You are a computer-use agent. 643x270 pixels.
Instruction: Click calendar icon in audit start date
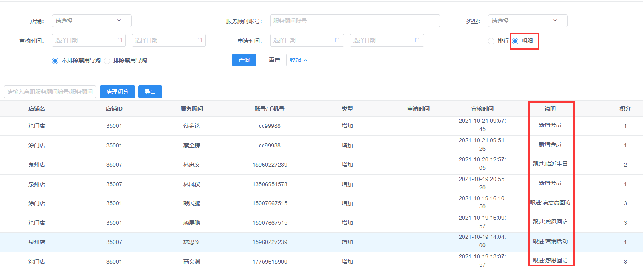click(x=119, y=40)
